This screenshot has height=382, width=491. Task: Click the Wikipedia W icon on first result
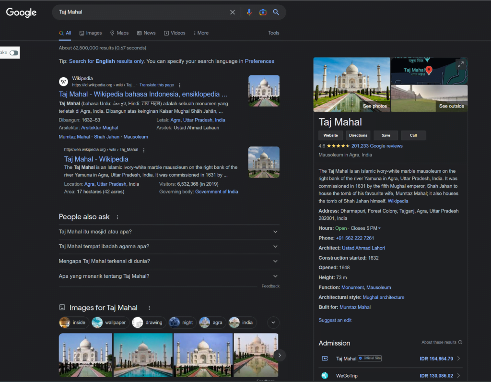(63, 82)
